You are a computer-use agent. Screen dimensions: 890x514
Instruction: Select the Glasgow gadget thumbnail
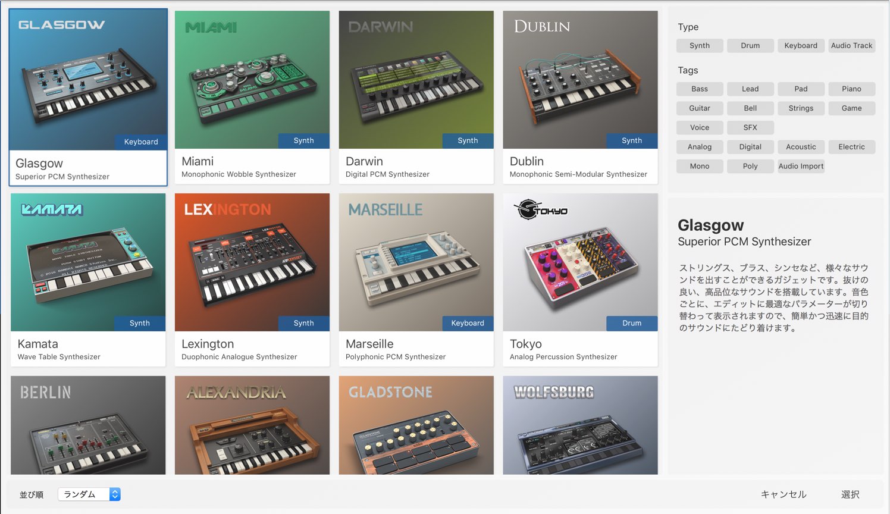click(88, 80)
